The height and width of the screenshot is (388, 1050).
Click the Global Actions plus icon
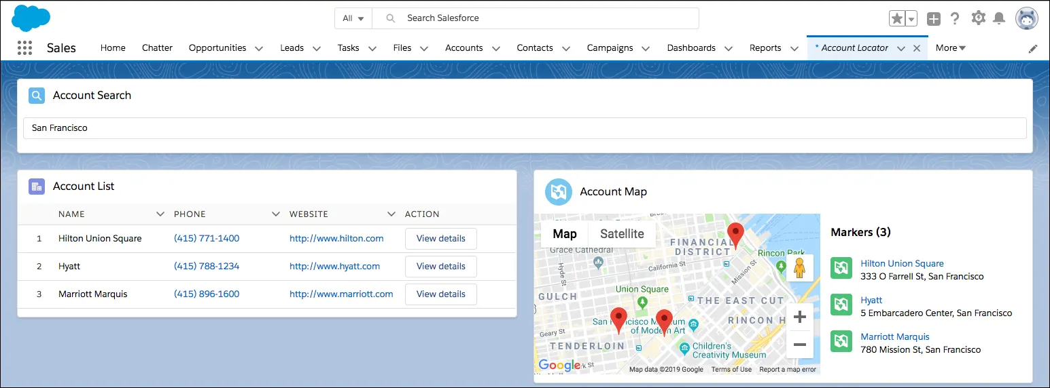[x=934, y=18]
